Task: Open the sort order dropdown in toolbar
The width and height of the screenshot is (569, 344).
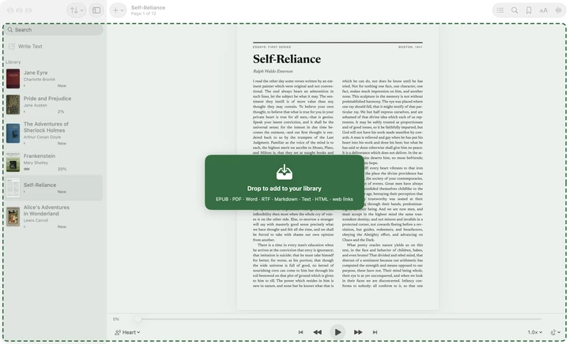Action: click(x=77, y=10)
